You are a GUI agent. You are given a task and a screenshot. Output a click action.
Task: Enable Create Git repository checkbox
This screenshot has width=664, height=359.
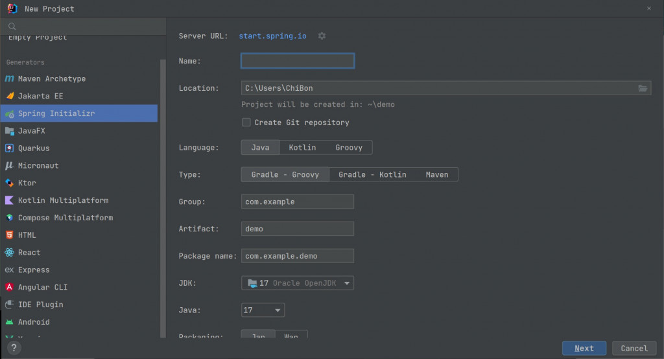pos(246,122)
